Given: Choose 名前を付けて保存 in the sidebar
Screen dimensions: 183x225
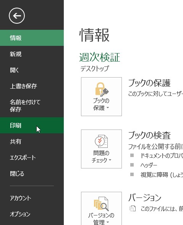Looking at the screenshot, I should (x=32, y=105).
